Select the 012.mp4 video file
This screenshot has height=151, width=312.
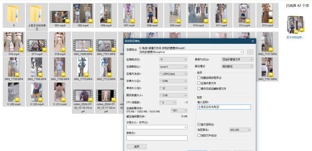tap(245, 15)
